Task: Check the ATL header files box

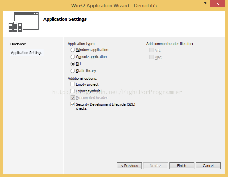Action: [x=151, y=50]
